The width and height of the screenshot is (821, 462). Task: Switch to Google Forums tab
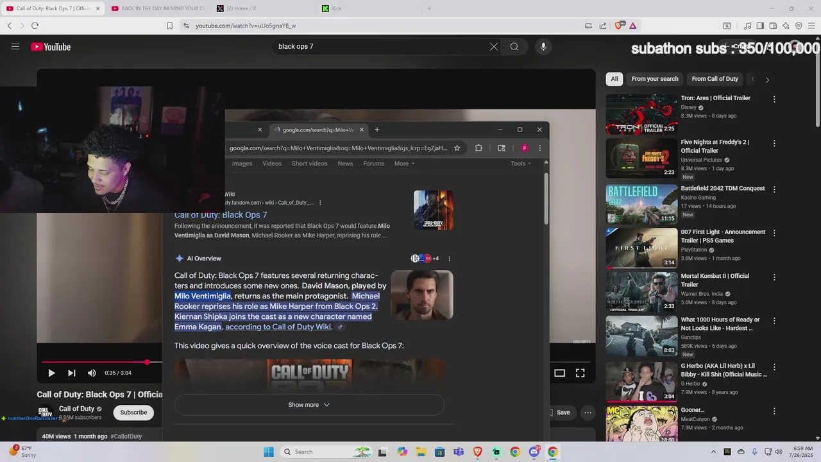(373, 164)
